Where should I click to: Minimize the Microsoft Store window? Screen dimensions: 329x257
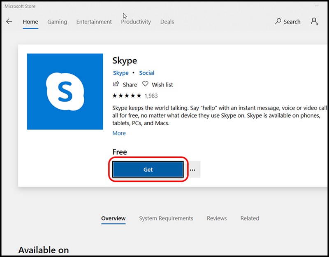pyautogui.click(x=317, y=6)
